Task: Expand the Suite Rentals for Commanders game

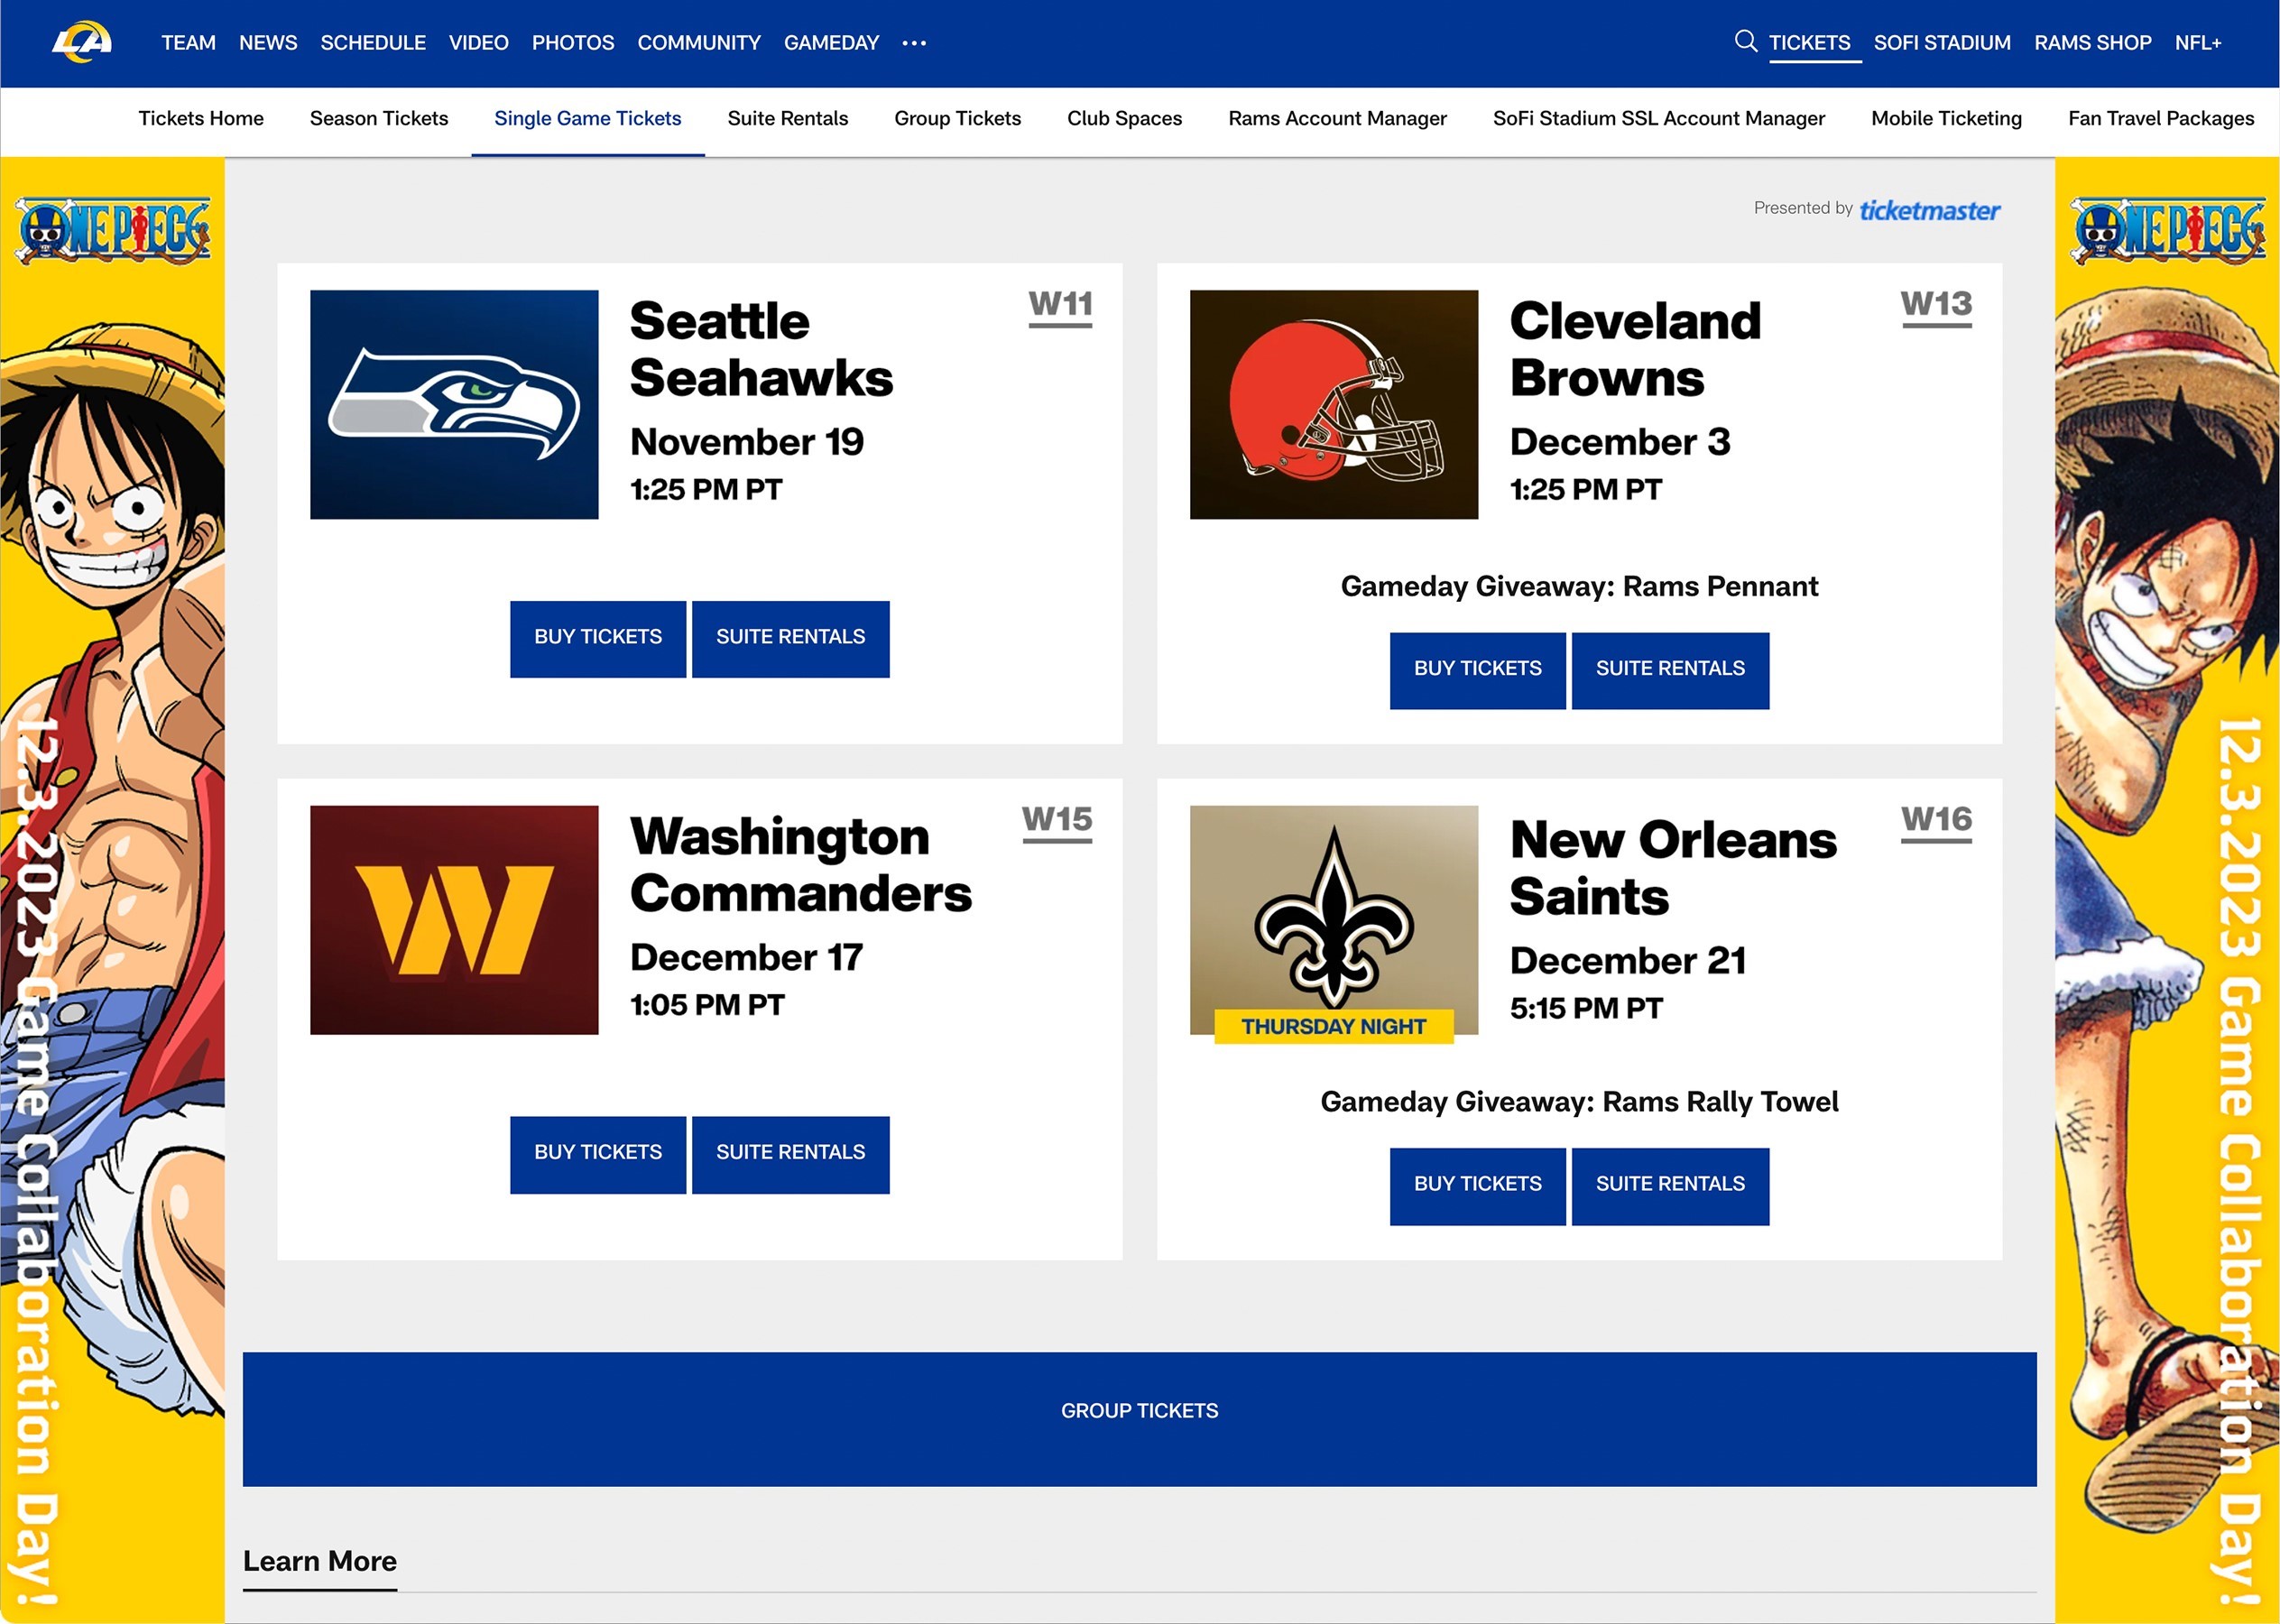Action: tap(789, 1153)
